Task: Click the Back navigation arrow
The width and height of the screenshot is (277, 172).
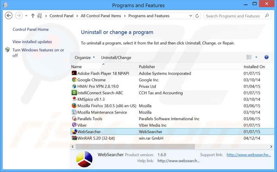Action: [8, 15]
